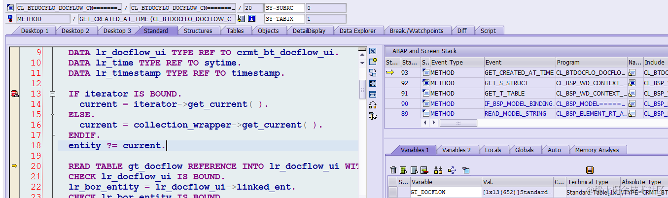668x198 pixels.
Task: Click the yellow-boxes-with-arrows icon in the Variables toolbar
Action: (438, 170)
